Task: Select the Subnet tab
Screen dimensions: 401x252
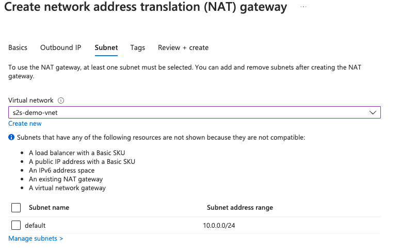Action: pyautogui.click(x=106, y=47)
